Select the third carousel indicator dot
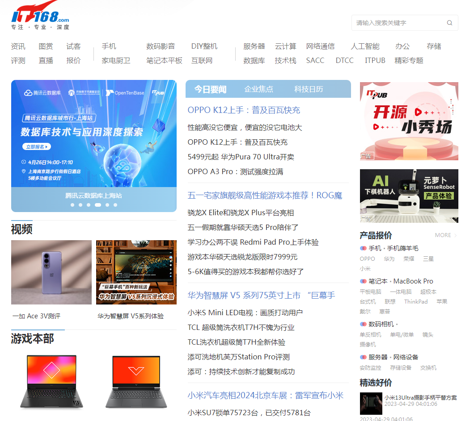 tap(89, 205)
